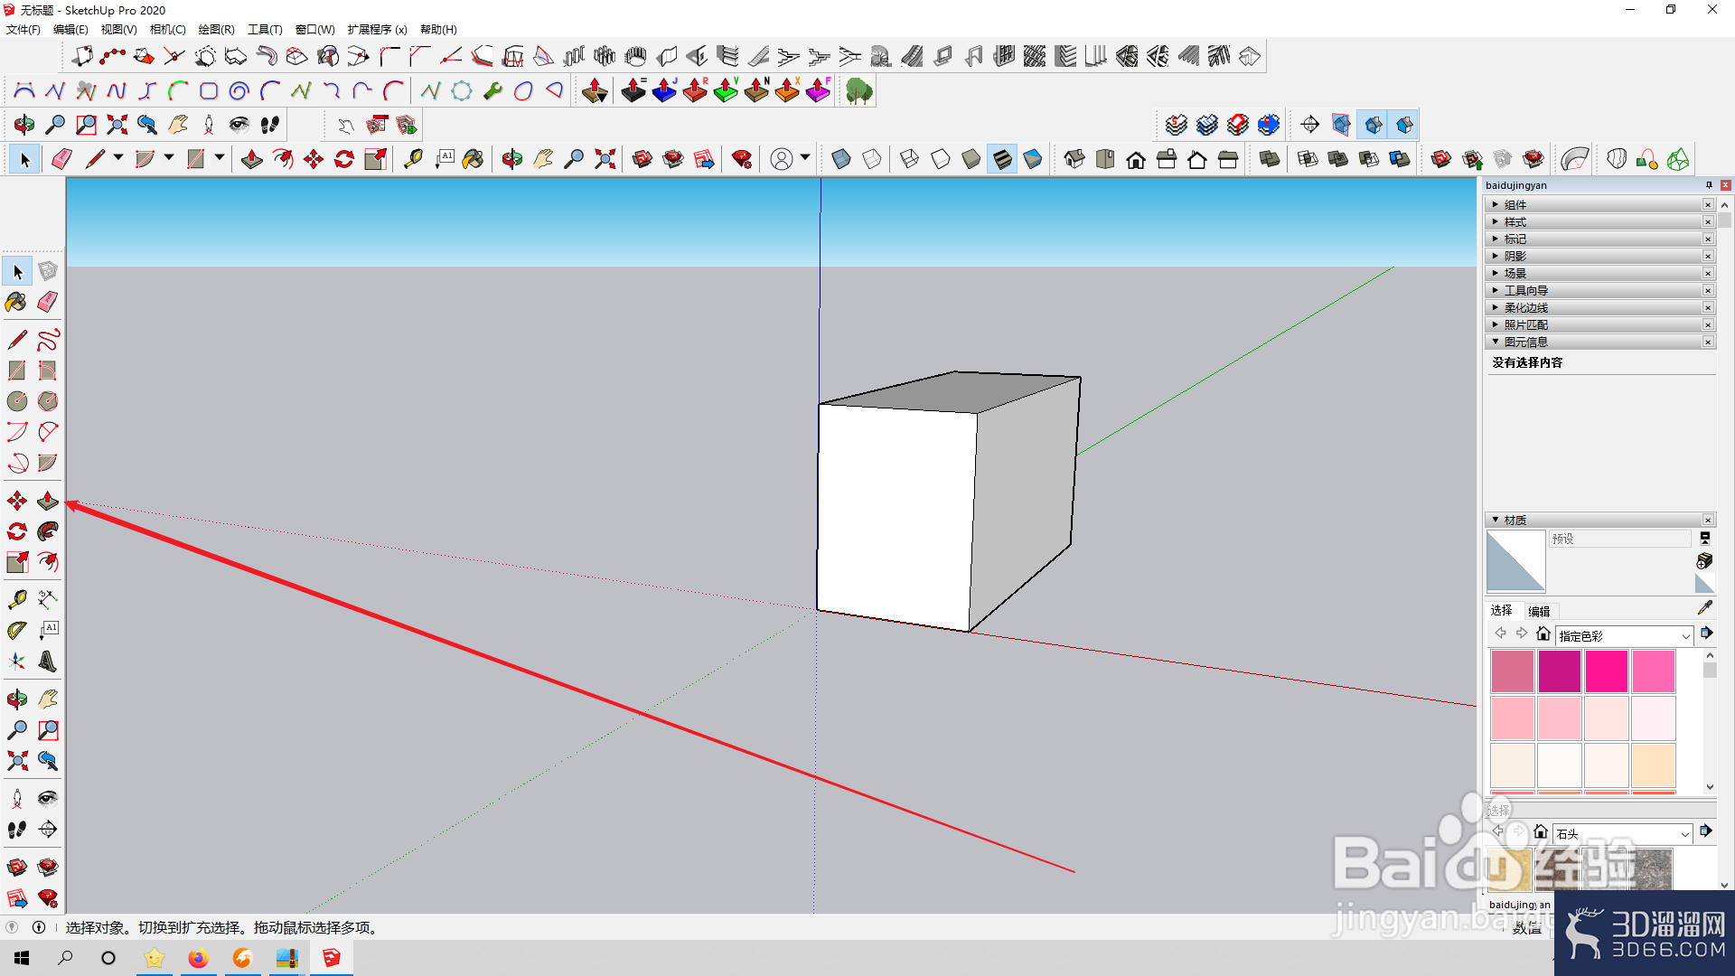Choose the Pie arc tool
The width and height of the screenshot is (1735, 976).
(48, 463)
